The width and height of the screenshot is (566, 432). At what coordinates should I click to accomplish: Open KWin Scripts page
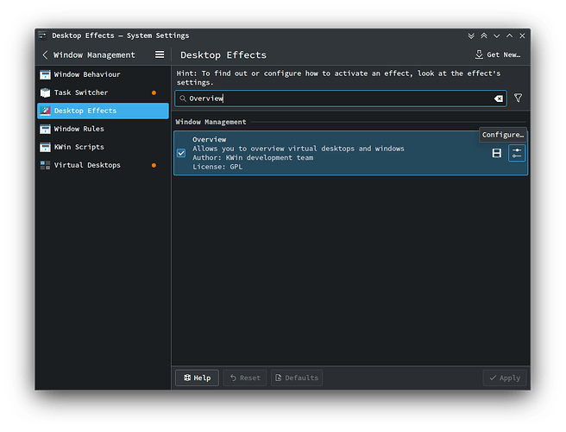click(103, 147)
